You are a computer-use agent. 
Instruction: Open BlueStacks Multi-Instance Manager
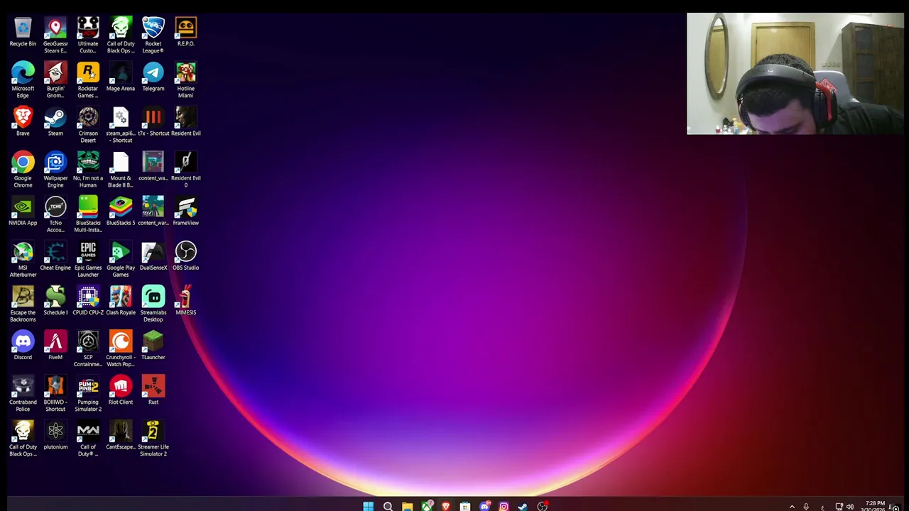[88, 214]
